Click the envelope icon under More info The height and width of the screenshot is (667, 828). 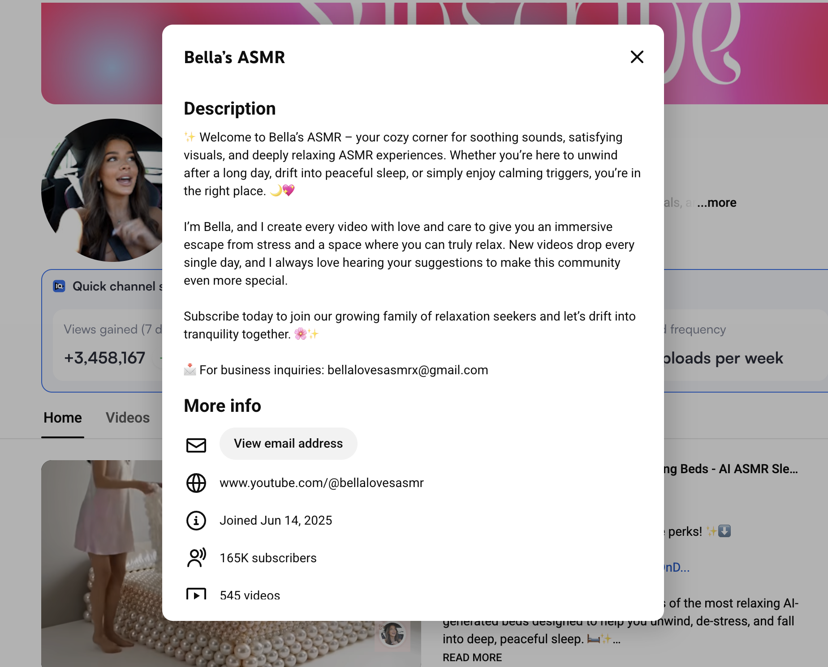coord(196,445)
